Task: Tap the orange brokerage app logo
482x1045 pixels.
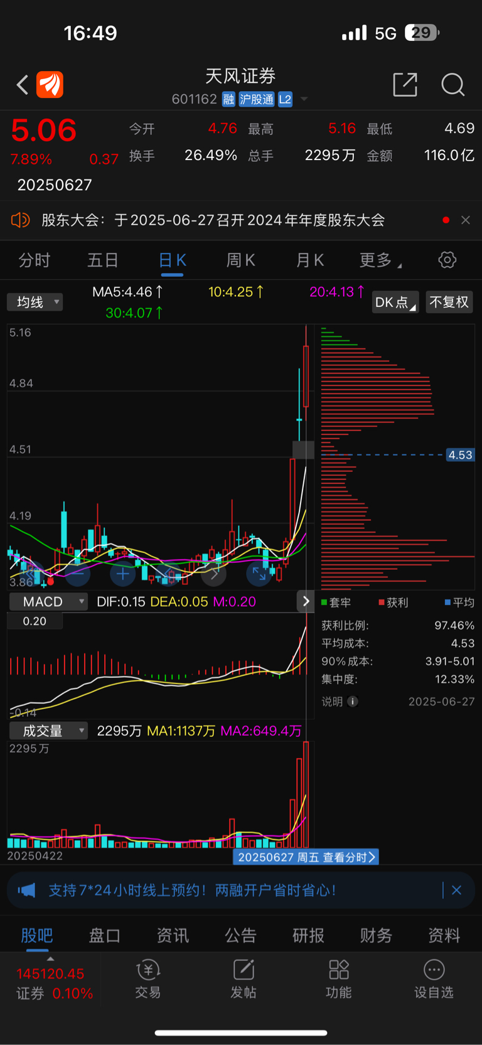Action: [x=50, y=85]
